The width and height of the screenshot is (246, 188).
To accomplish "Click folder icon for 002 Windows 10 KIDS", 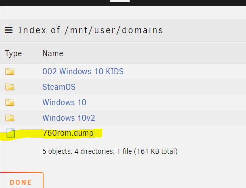I will pyautogui.click(x=10, y=71).
